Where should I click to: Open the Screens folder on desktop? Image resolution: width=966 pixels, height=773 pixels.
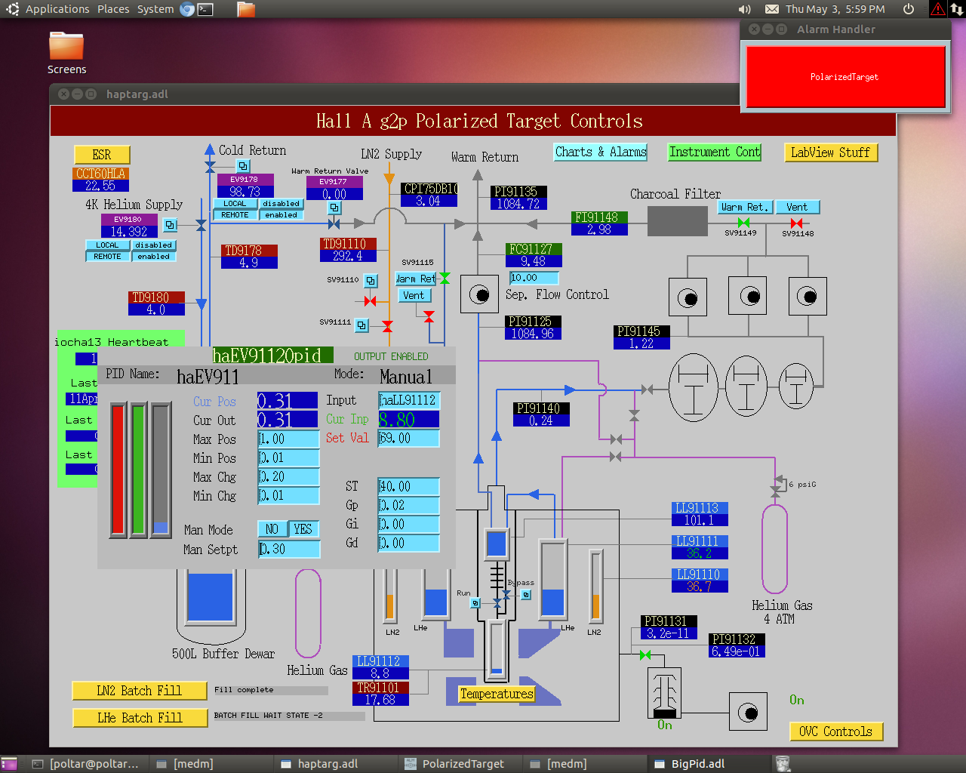(66, 53)
